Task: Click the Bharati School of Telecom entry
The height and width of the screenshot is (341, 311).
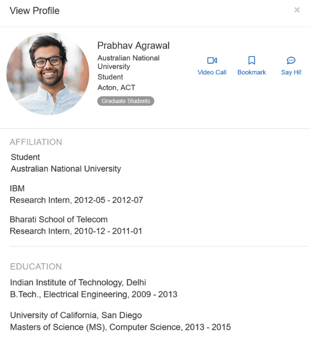Action: tap(58, 219)
